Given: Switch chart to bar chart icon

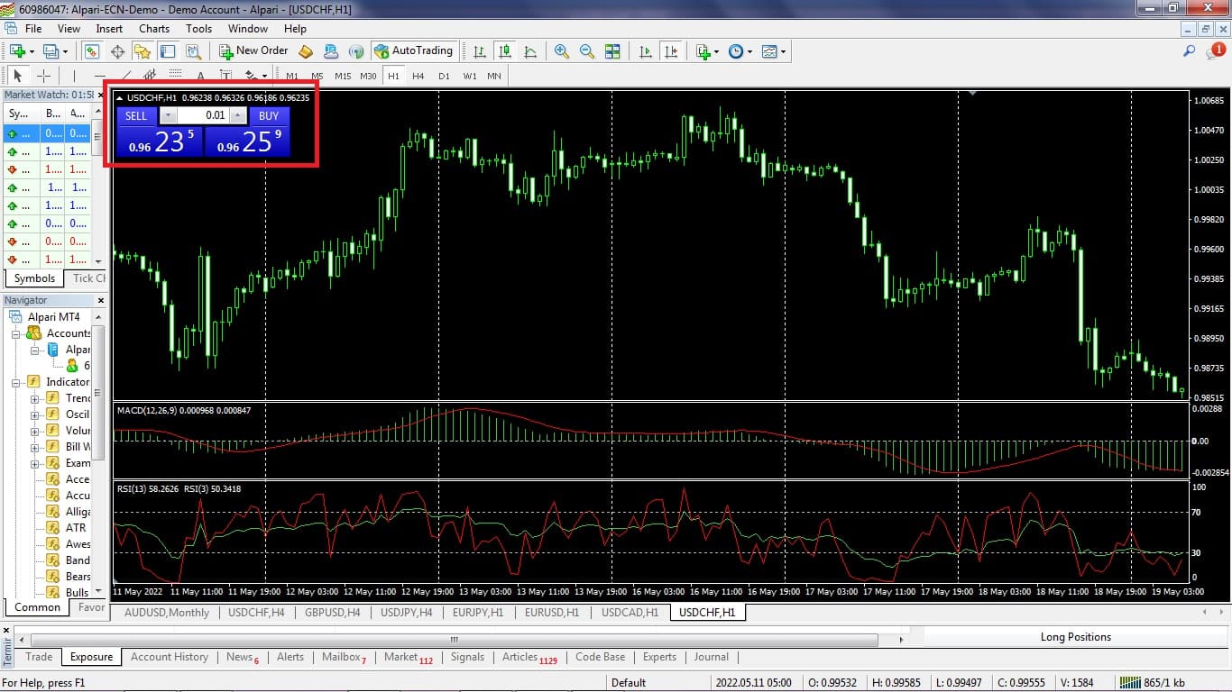Looking at the screenshot, I should (x=480, y=51).
